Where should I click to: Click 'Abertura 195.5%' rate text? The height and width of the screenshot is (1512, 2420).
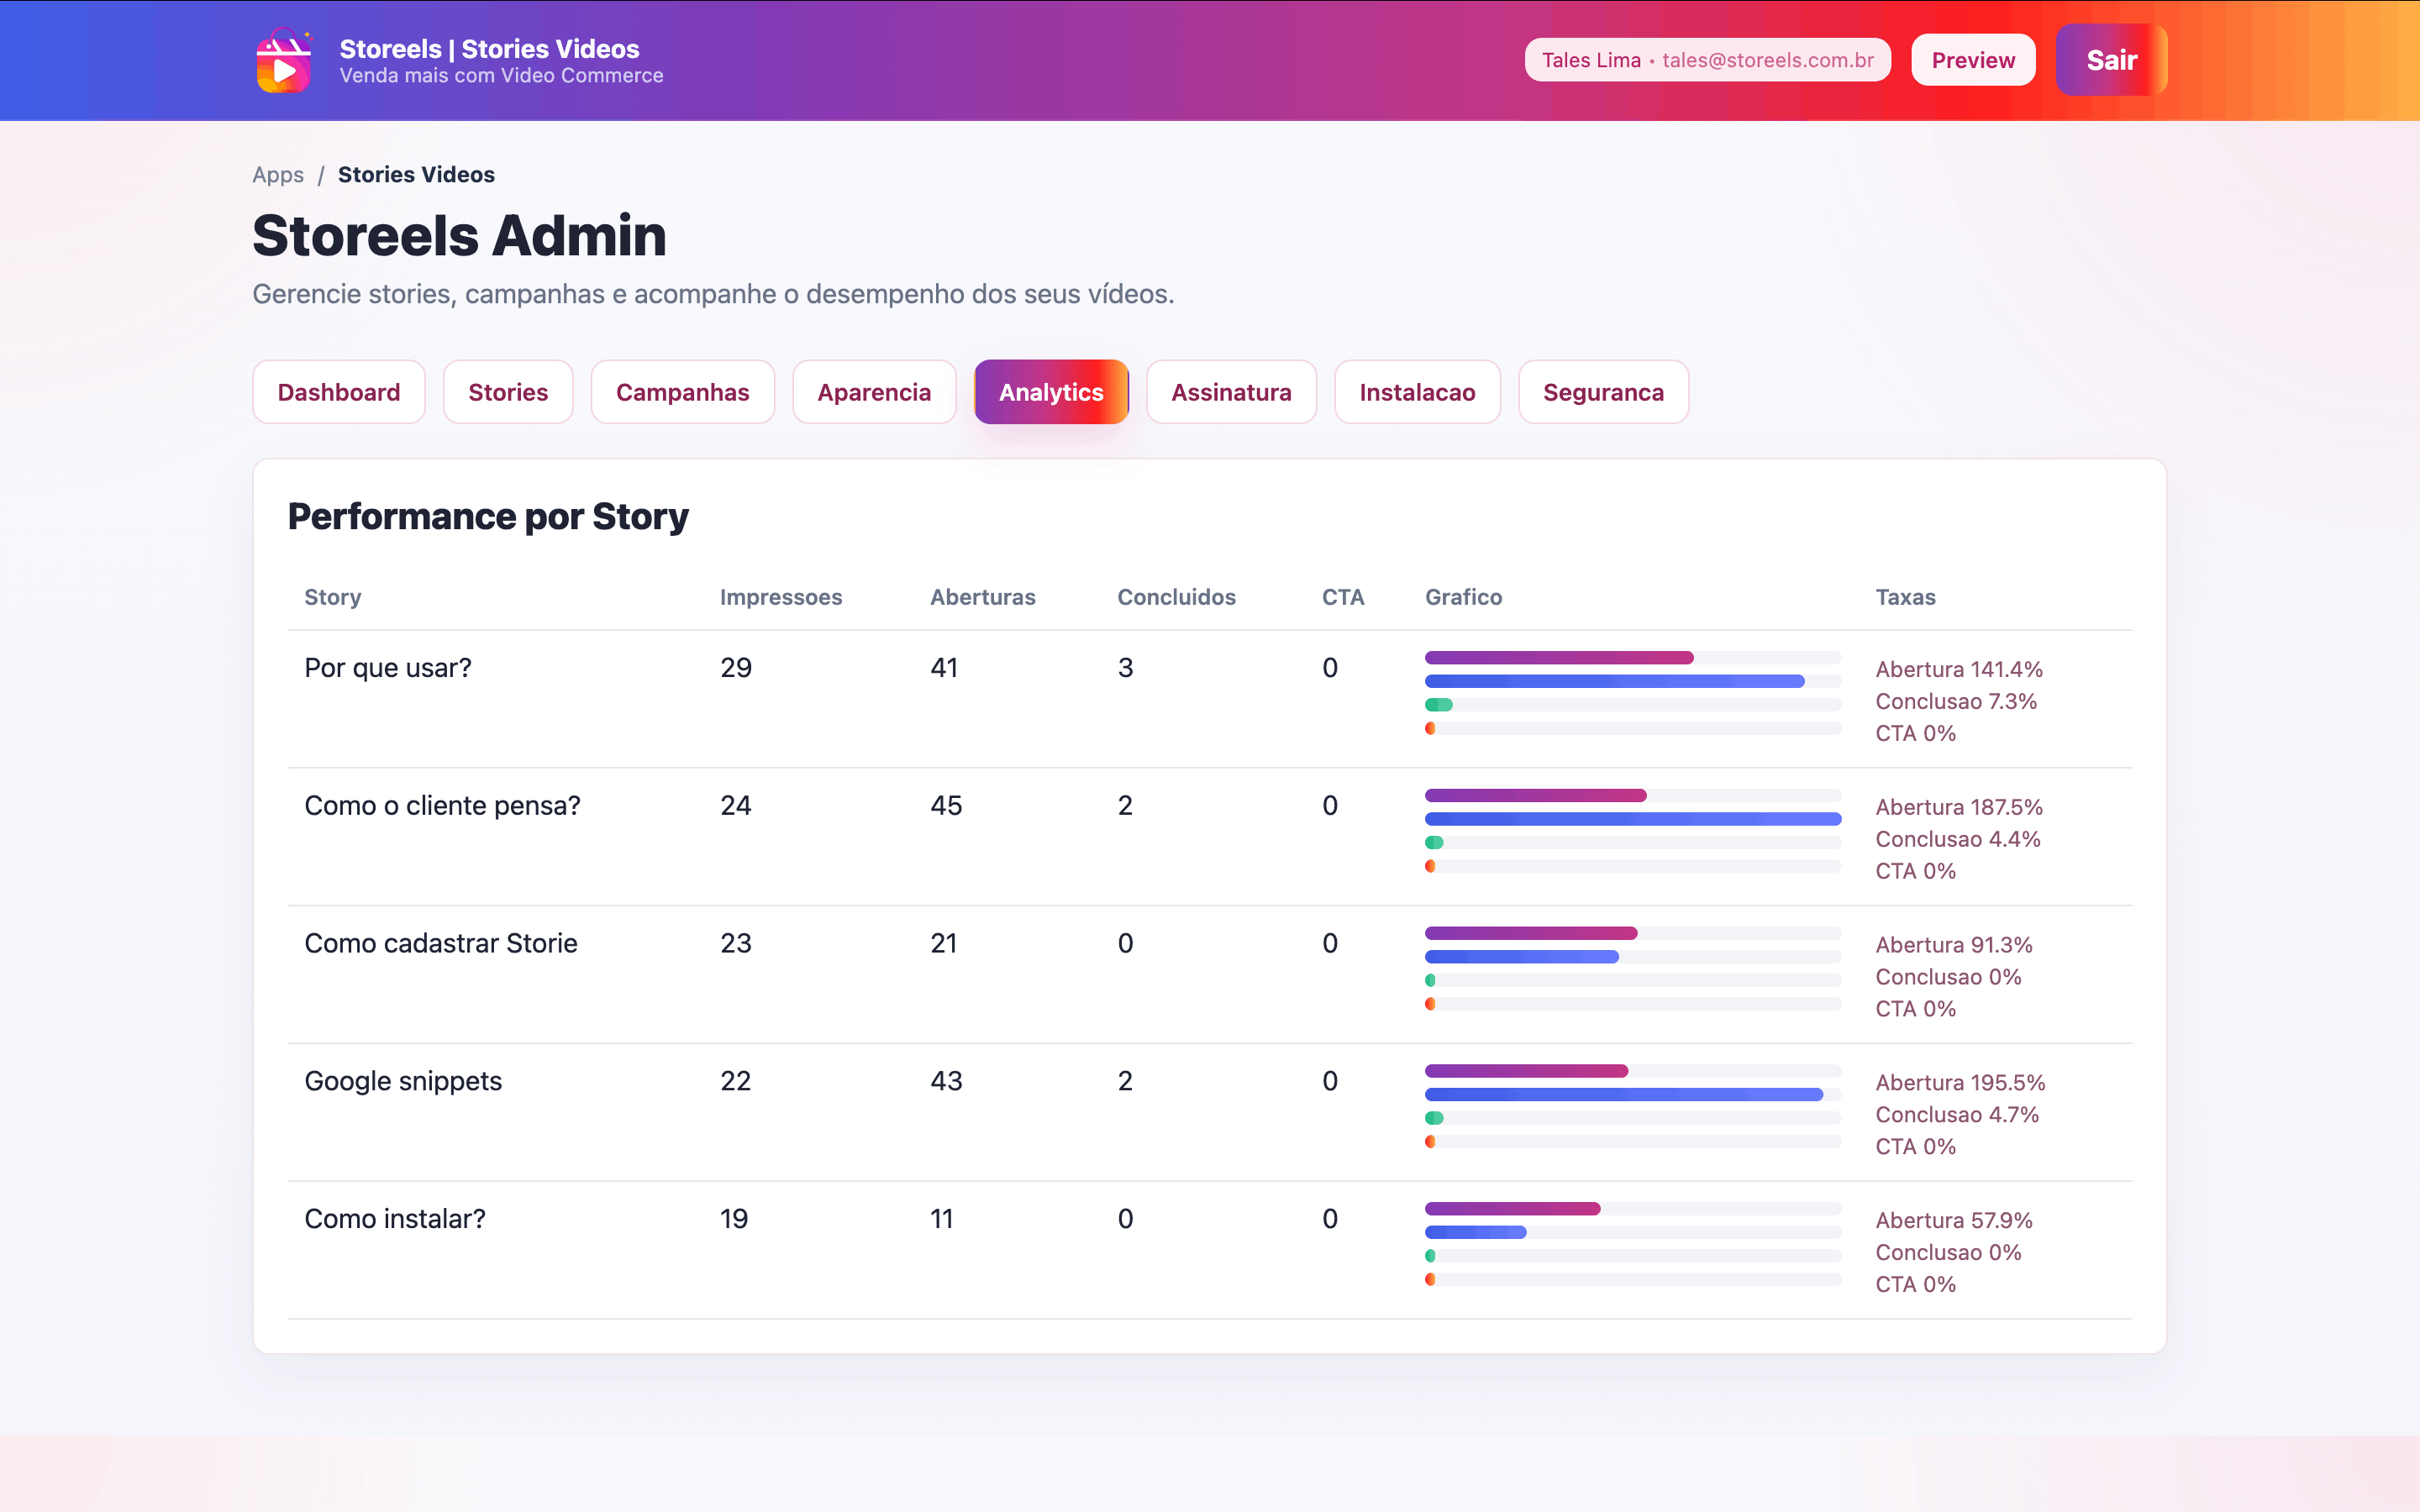pos(1959,1083)
